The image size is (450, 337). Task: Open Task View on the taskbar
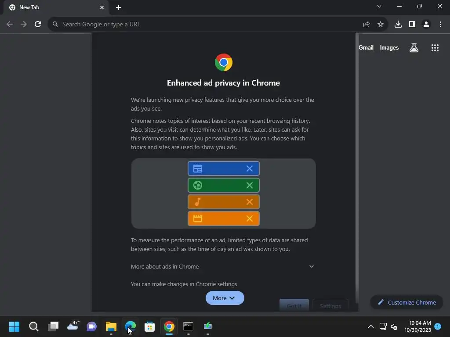(53, 326)
